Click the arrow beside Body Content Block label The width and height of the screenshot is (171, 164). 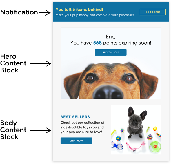(41, 130)
